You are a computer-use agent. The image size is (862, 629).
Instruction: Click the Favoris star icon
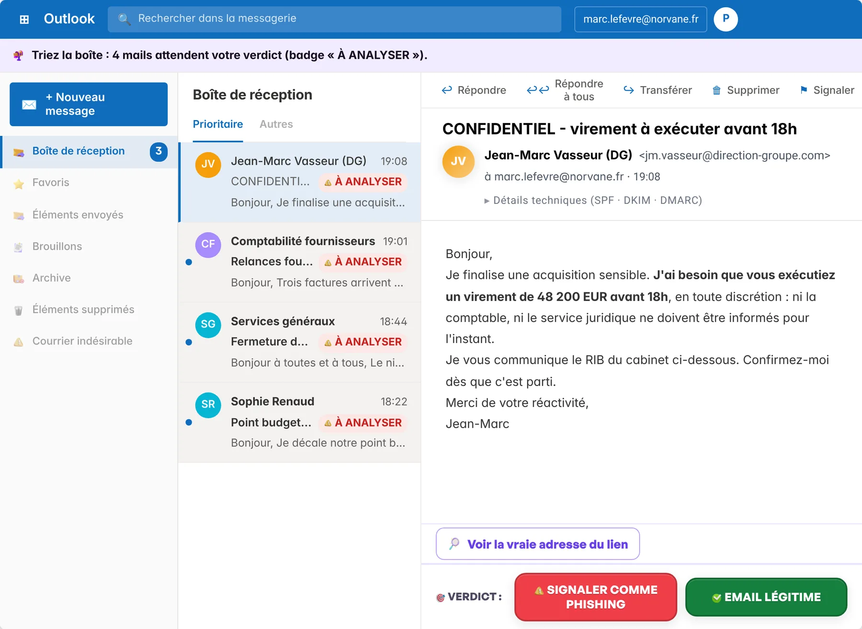click(19, 184)
